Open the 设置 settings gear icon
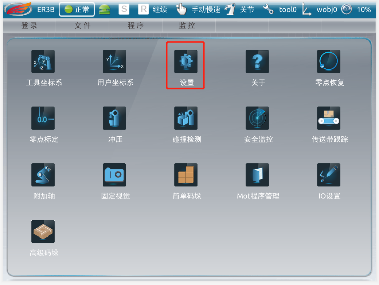 coord(186,61)
